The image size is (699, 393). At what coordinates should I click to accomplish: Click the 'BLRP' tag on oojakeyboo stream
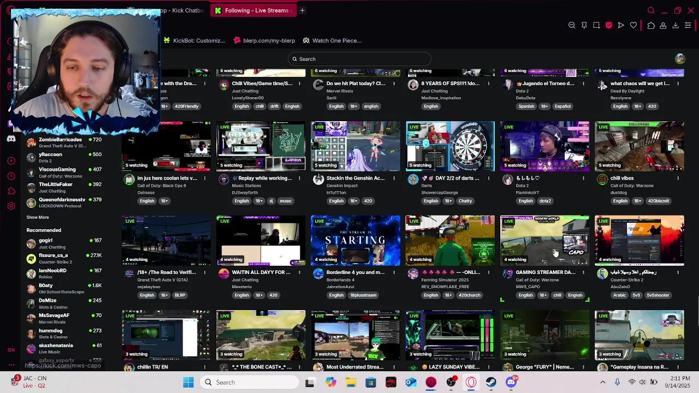point(180,295)
